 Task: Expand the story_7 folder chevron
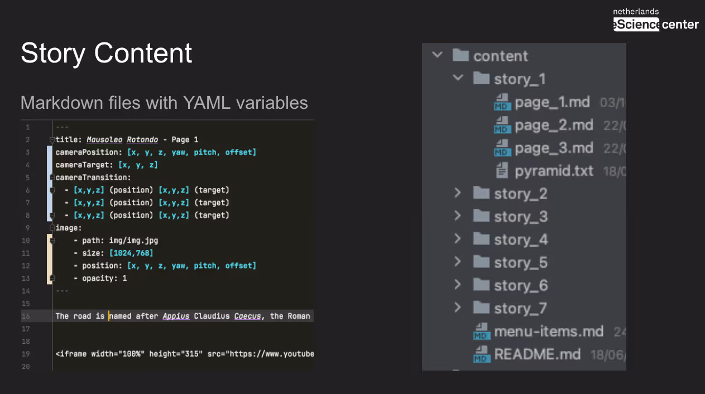(x=458, y=307)
